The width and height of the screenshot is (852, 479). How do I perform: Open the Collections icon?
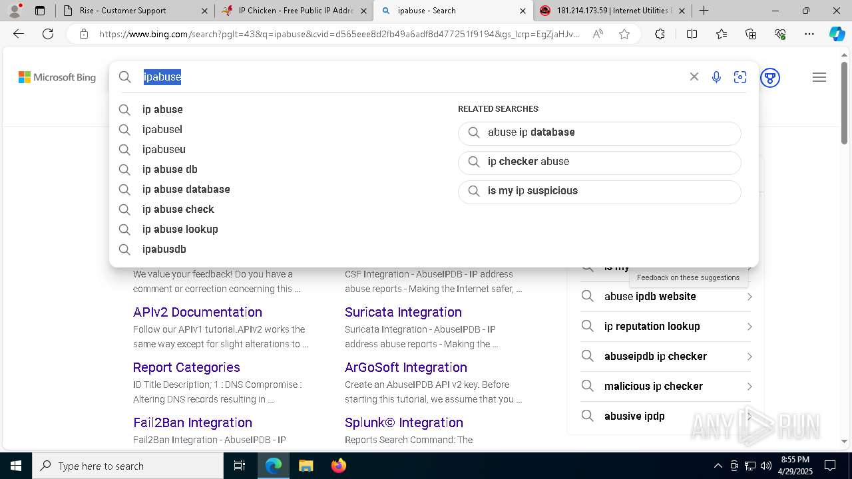point(751,34)
